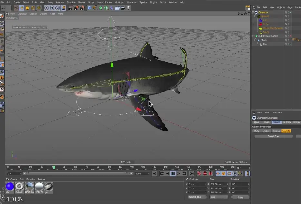The image size is (301, 204).
Task: Select the blue Mat material swatch
Action: pyautogui.click(x=10, y=187)
